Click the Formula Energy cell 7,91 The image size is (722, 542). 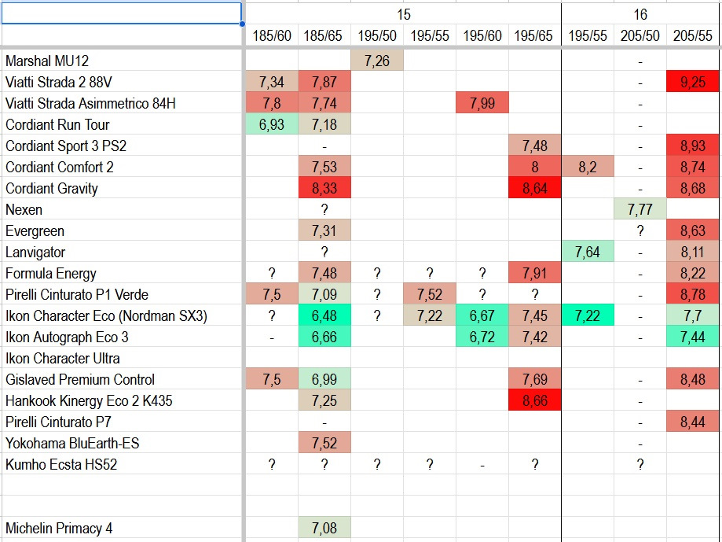534,272
